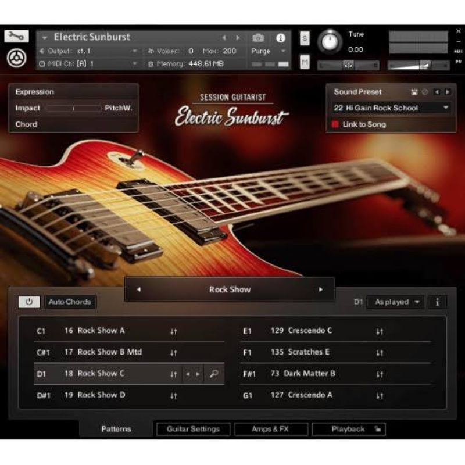Viewport: 465px width, 465px height.
Task: Click the wrench icon in the instrument header
Action: coord(16,36)
